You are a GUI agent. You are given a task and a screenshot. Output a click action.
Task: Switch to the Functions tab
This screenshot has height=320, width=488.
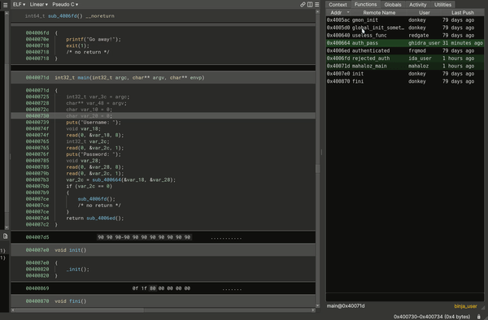(x=365, y=4)
